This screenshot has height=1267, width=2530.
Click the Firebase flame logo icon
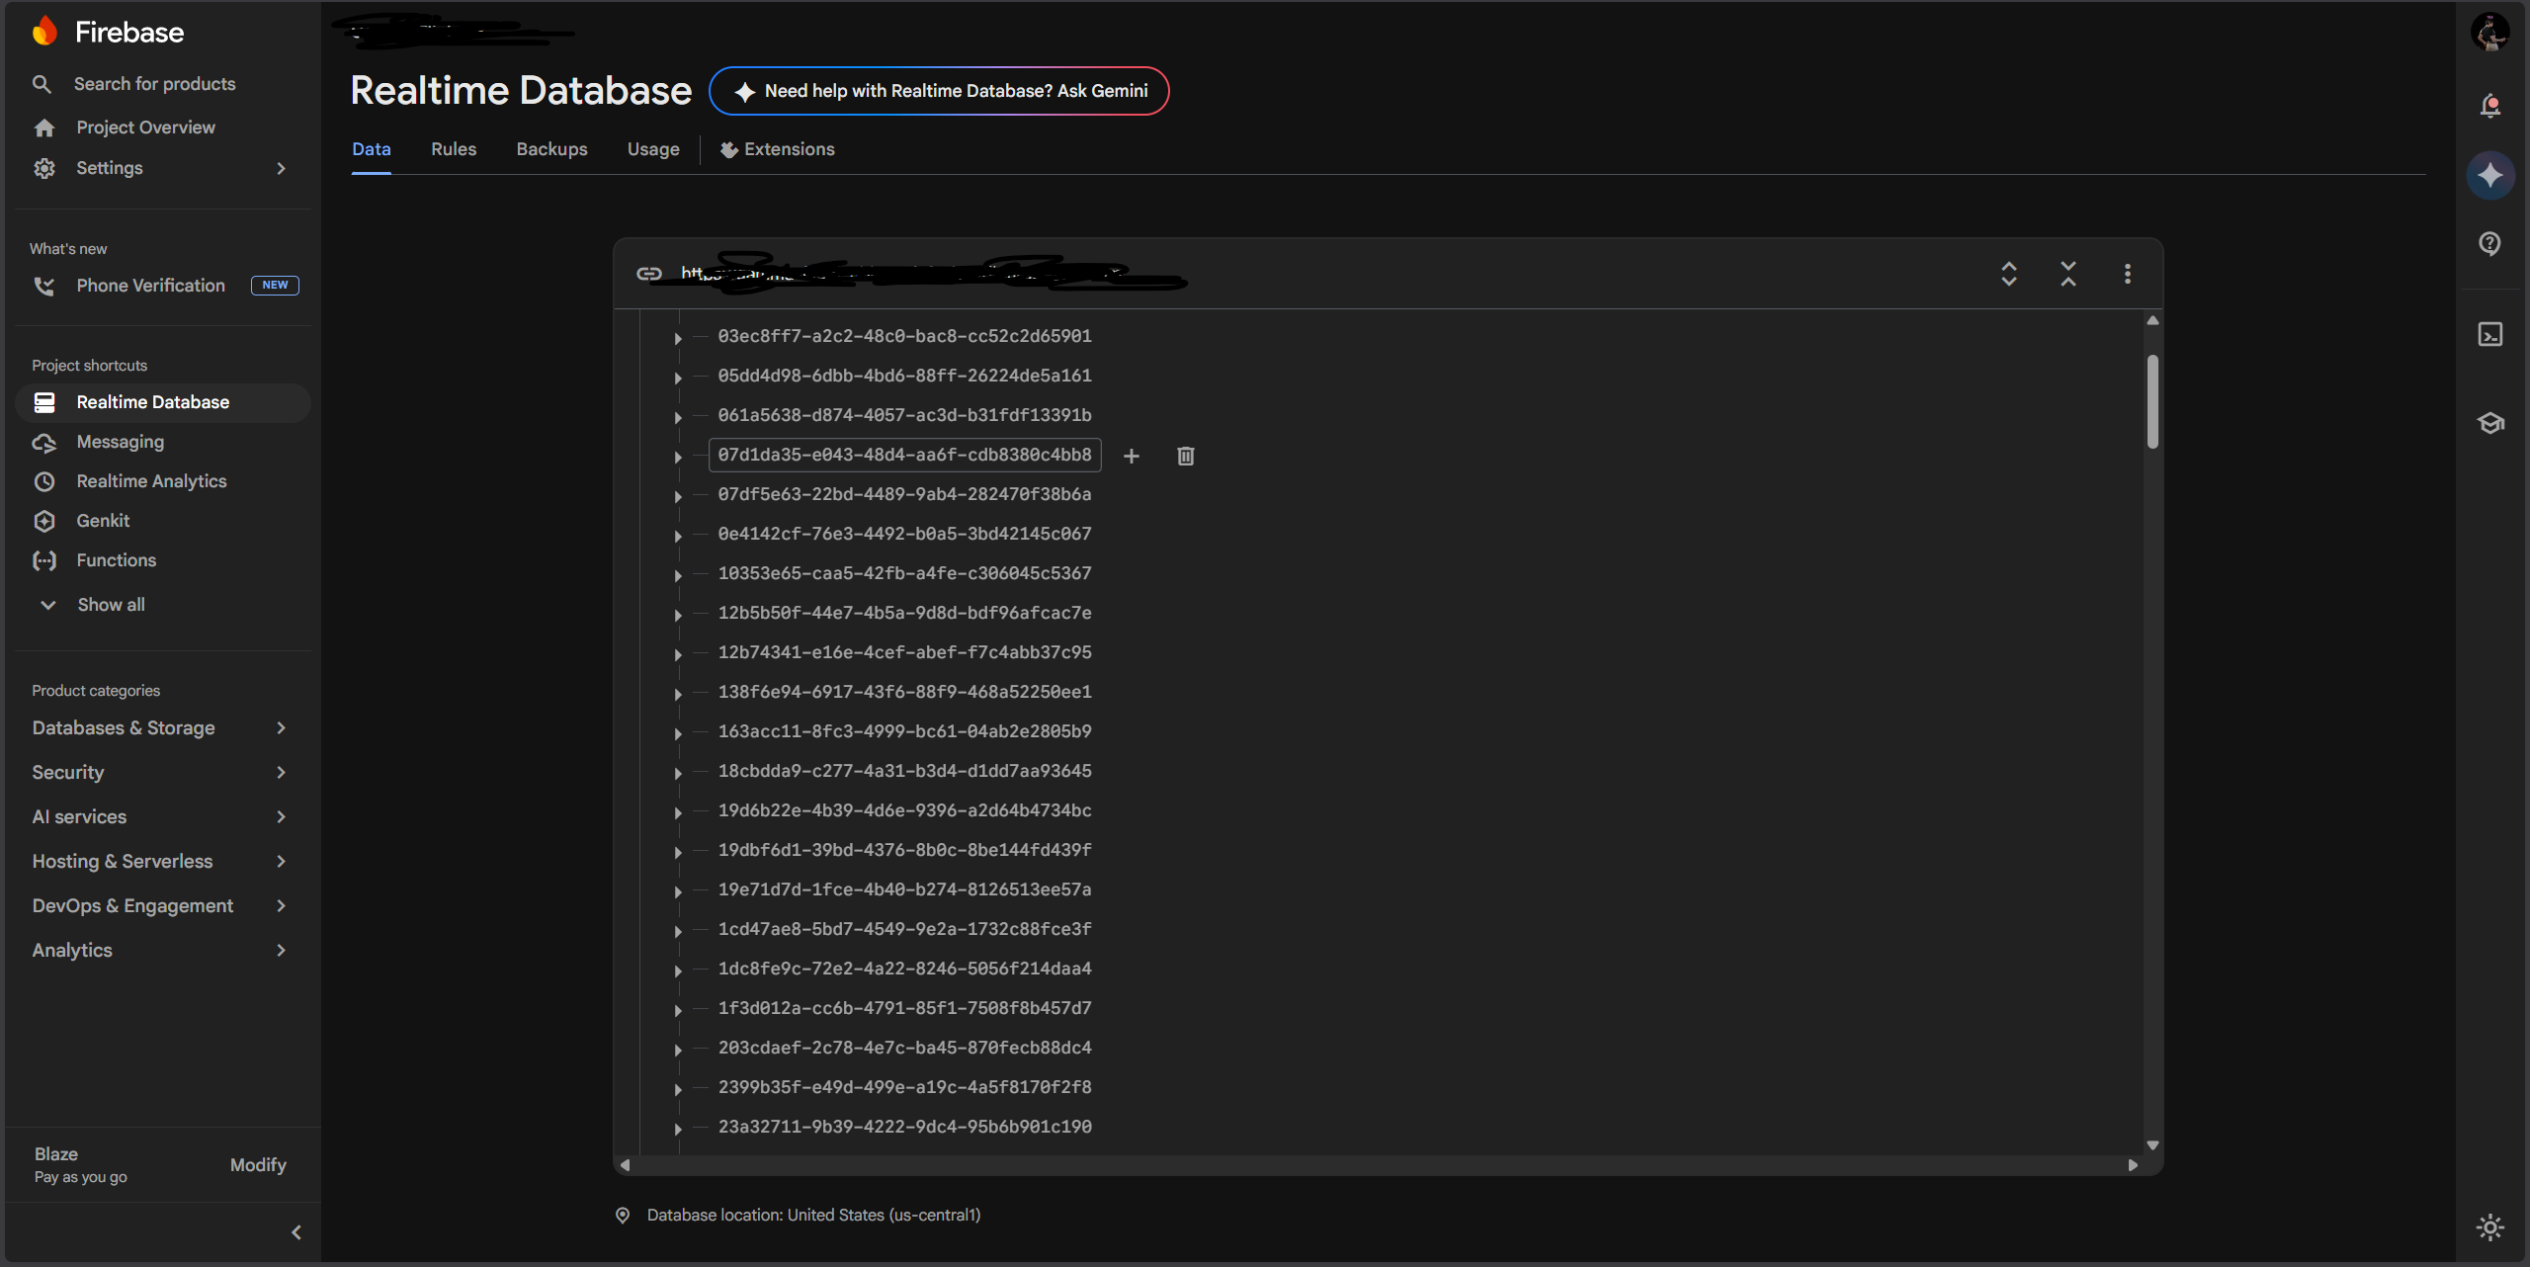pyautogui.click(x=44, y=32)
